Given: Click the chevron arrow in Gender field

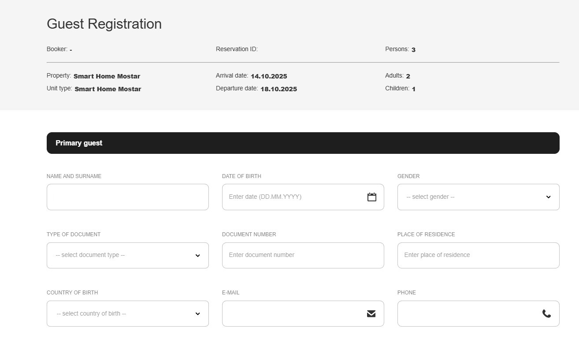Looking at the screenshot, I should 548,197.
